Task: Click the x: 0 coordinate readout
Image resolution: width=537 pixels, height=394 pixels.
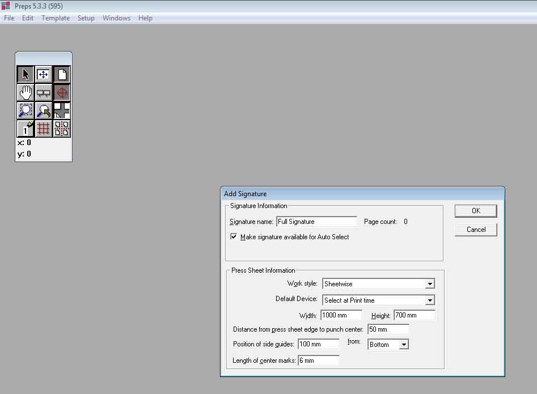Action: pyautogui.click(x=24, y=142)
